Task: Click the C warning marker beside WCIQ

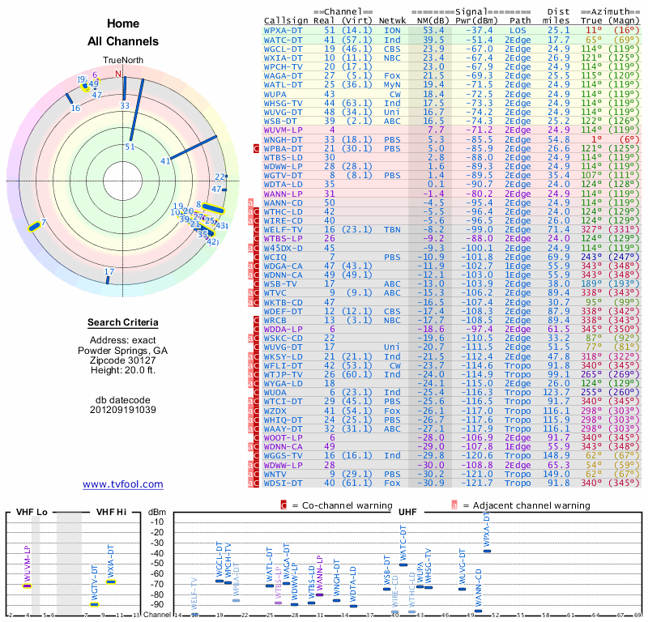Action: pyautogui.click(x=256, y=257)
